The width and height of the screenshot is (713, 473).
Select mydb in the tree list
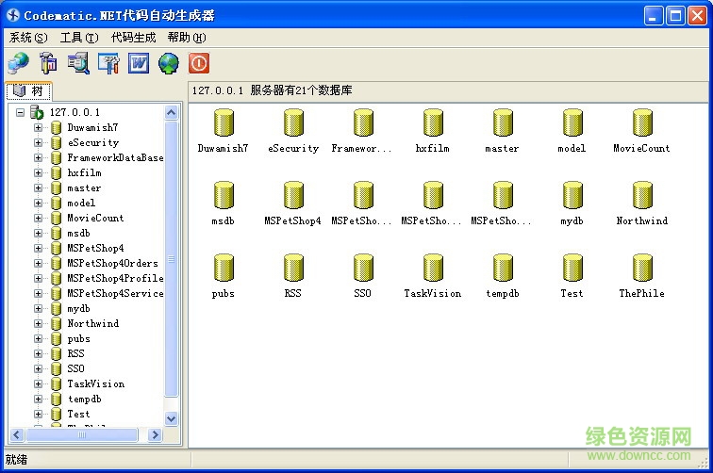78,308
